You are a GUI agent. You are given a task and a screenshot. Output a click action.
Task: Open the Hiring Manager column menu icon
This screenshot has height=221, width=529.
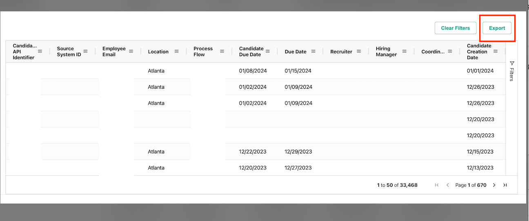(x=405, y=51)
